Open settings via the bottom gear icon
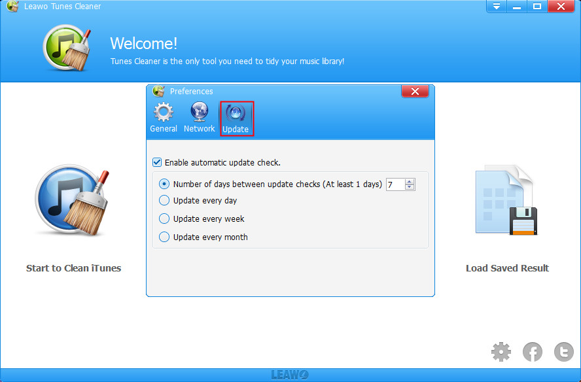581x382 pixels. click(501, 353)
